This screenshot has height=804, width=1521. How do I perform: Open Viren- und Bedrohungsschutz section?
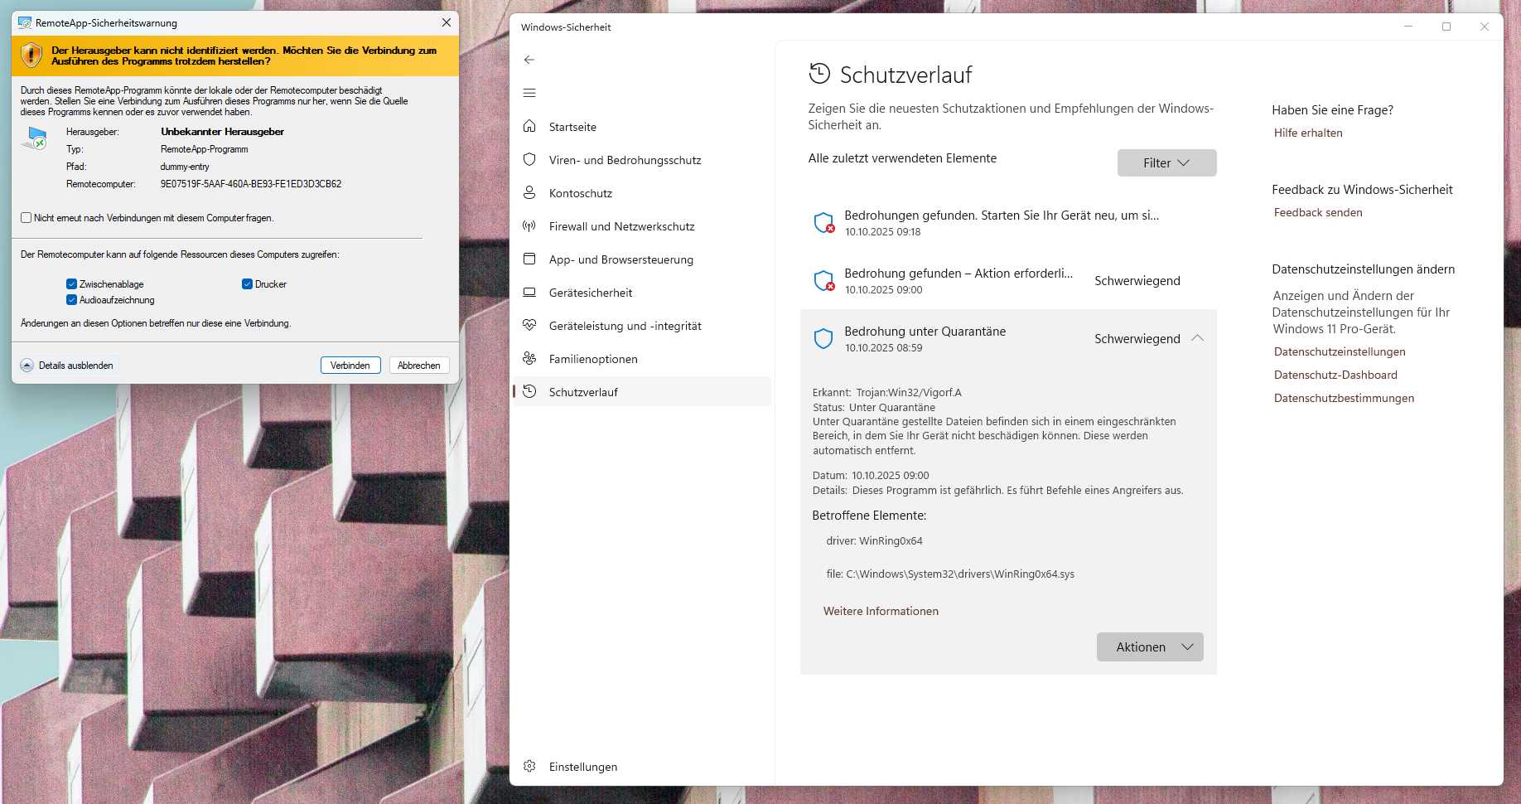point(642,159)
